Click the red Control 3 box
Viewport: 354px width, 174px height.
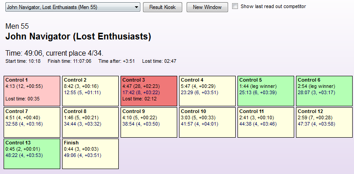coord(149,91)
